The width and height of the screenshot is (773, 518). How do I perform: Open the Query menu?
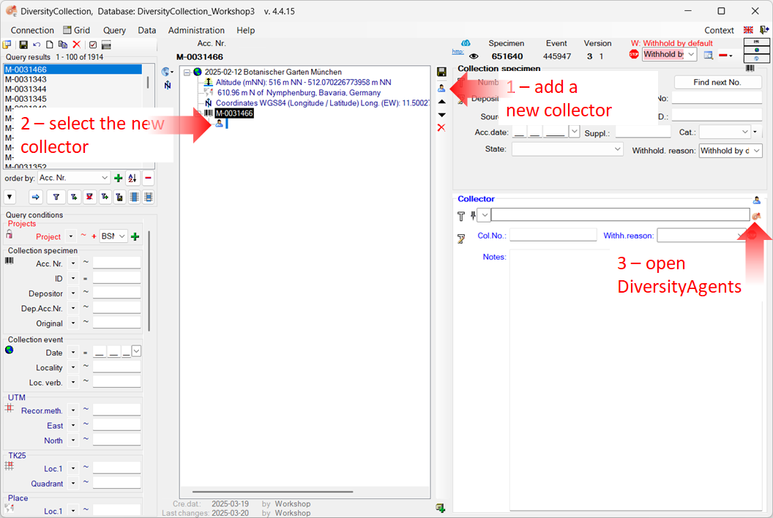coord(114,31)
